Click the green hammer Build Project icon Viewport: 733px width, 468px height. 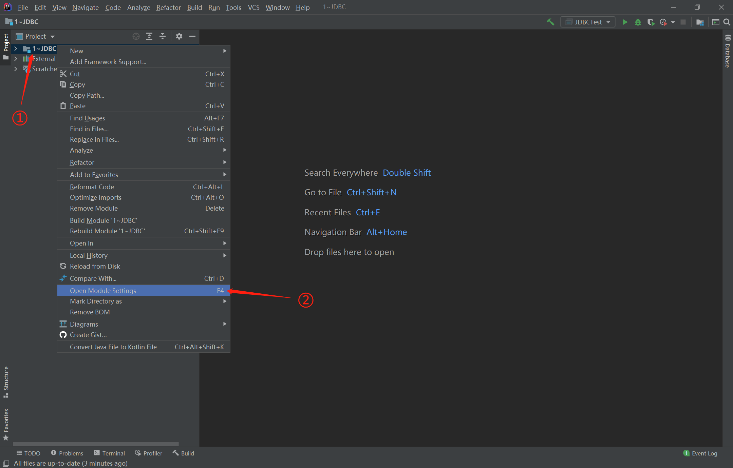click(550, 22)
